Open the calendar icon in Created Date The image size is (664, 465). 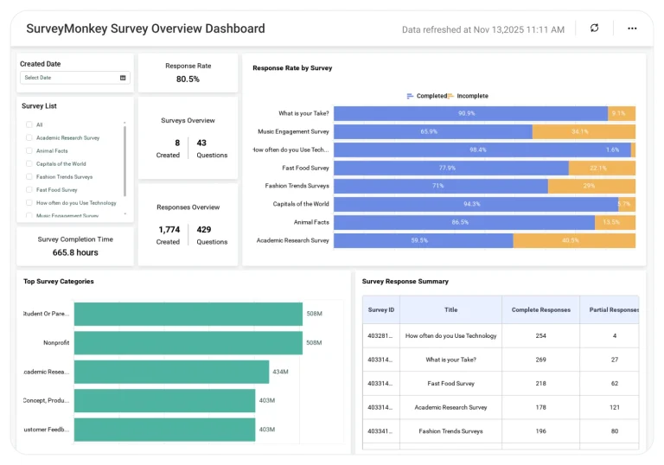(123, 78)
